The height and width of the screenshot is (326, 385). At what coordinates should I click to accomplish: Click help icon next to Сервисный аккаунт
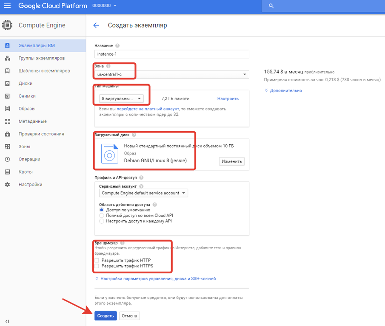[x=141, y=186]
